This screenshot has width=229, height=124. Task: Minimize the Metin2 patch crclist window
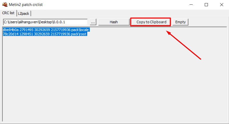[191, 5]
